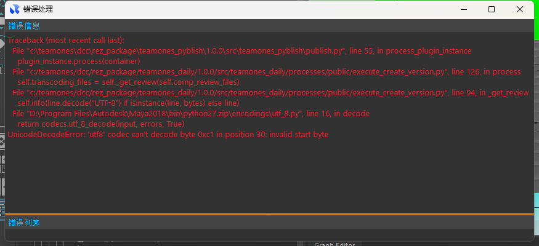Click the blue app logo in title bar
539x246 pixels.
point(14,9)
